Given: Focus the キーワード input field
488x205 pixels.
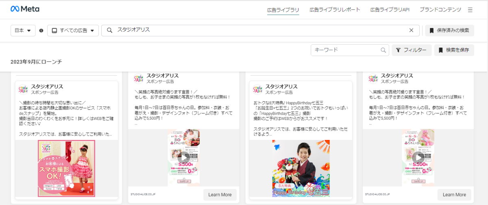Looking at the screenshot, I should pos(346,50).
